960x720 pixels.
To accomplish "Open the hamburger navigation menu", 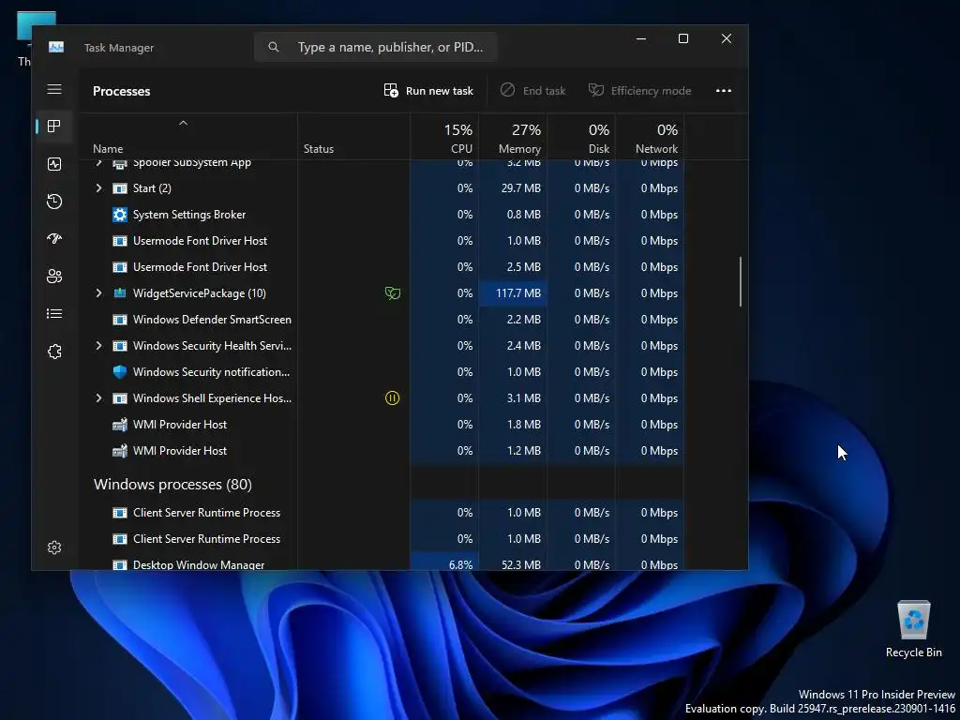I will [54, 89].
